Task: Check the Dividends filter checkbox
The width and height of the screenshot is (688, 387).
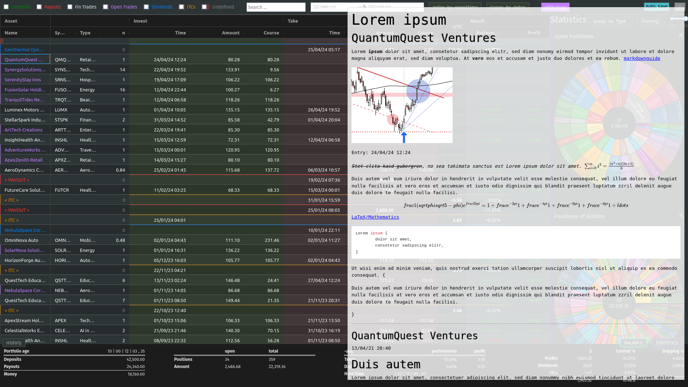Action: [x=146, y=7]
